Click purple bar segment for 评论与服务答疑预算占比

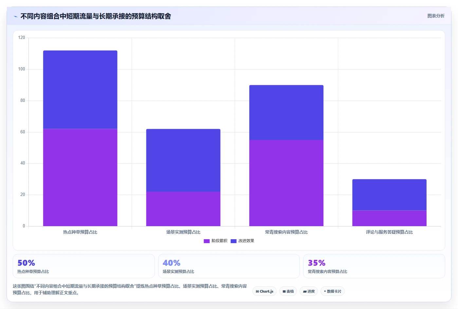click(389, 218)
